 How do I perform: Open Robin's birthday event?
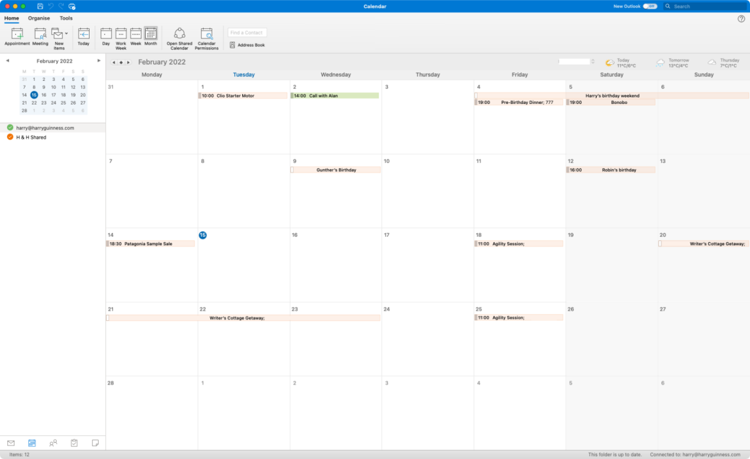pos(611,170)
